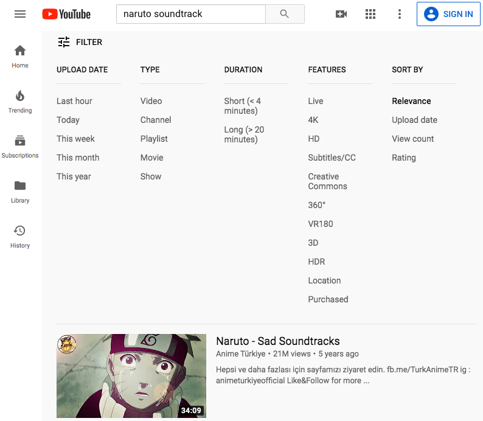
Task: Collapse the FILTER panel
Action: [80, 42]
